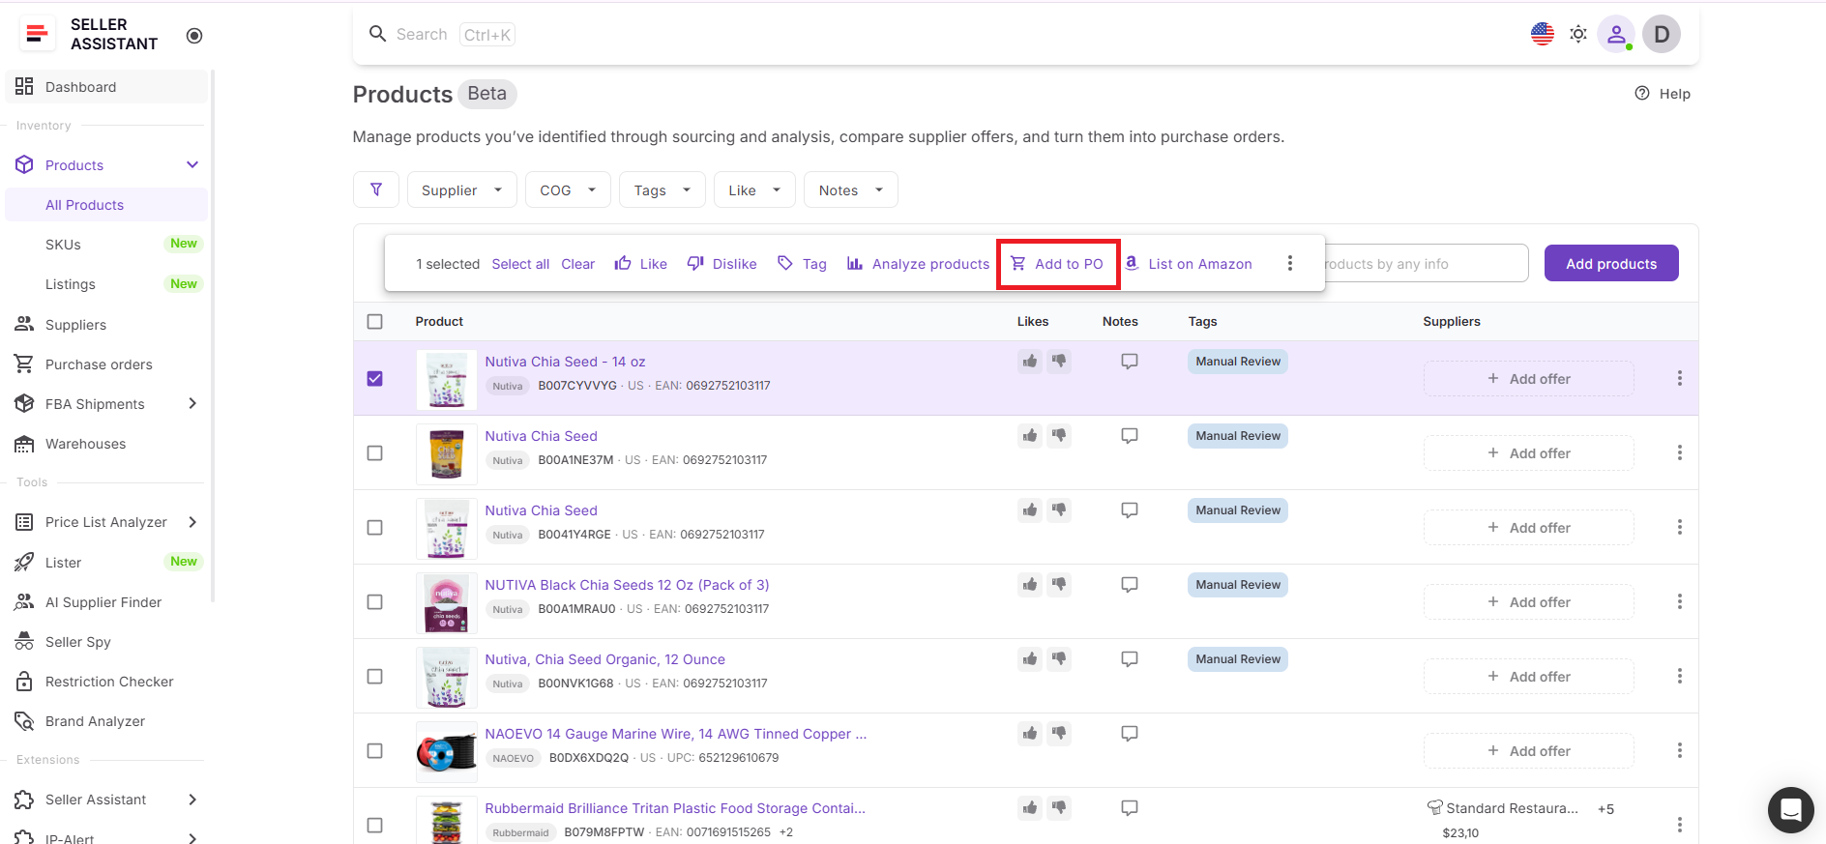The width and height of the screenshot is (1826, 844).
Task: Open Restriction Checker tool
Action: (106, 682)
